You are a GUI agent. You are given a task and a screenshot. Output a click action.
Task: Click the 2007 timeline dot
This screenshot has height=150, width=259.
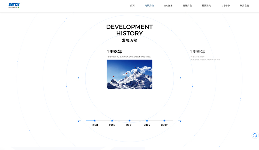coord(164,121)
